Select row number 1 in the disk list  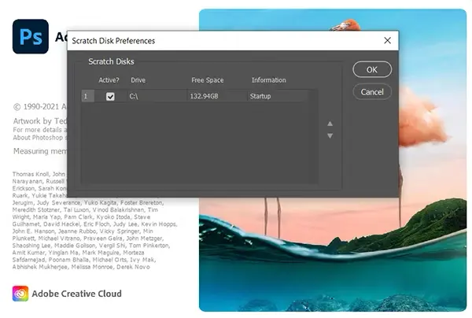pos(87,96)
